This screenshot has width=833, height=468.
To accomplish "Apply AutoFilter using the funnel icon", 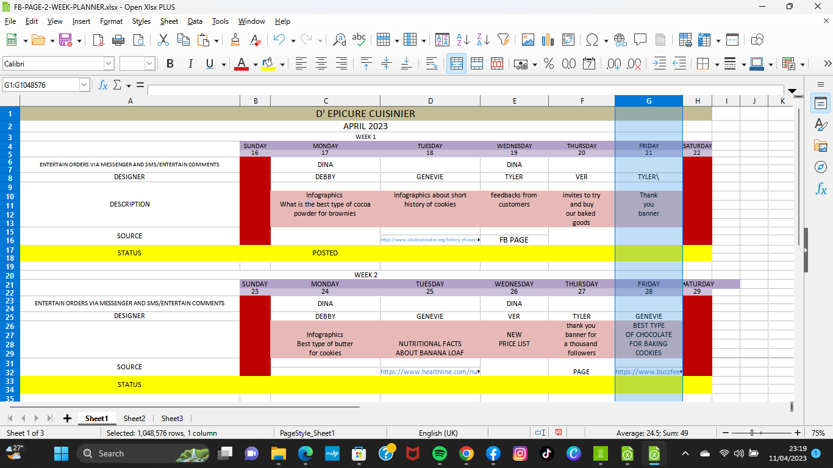I will [503, 40].
